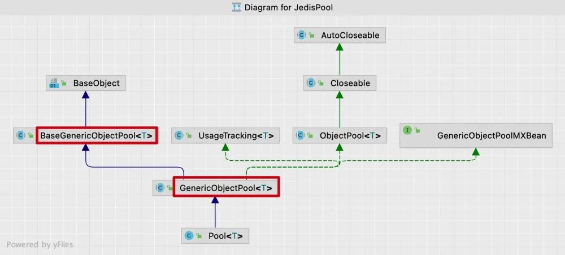This screenshot has width=565, height=255.
Task: Select the ObjectPool<T> node label
Action: point(350,135)
